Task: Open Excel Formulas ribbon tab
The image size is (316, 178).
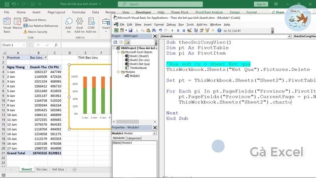Action: pos(79,12)
